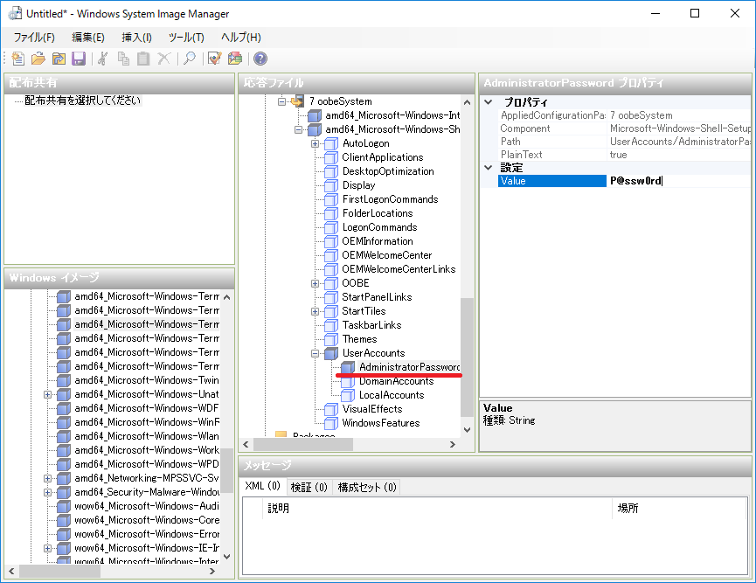Open the ファイル(F) menu
This screenshot has height=583, width=756.
pyautogui.click(x=34, y=38)
